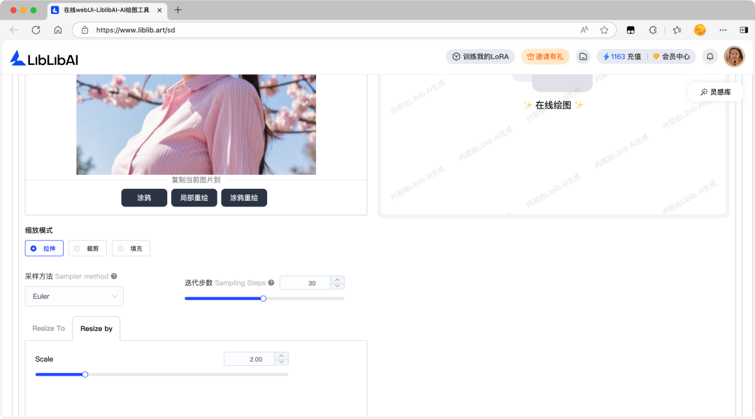Select the 拉伸 scaling mode

click(44, 248)
